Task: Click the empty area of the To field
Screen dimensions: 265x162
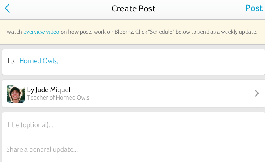Action: (161, 62)
